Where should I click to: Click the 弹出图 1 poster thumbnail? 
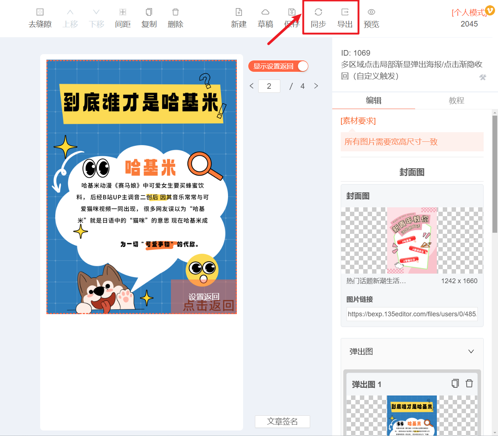click(x=412, y=415)
